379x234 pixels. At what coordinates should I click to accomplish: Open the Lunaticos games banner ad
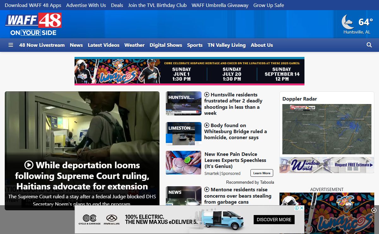pos(189,71)
